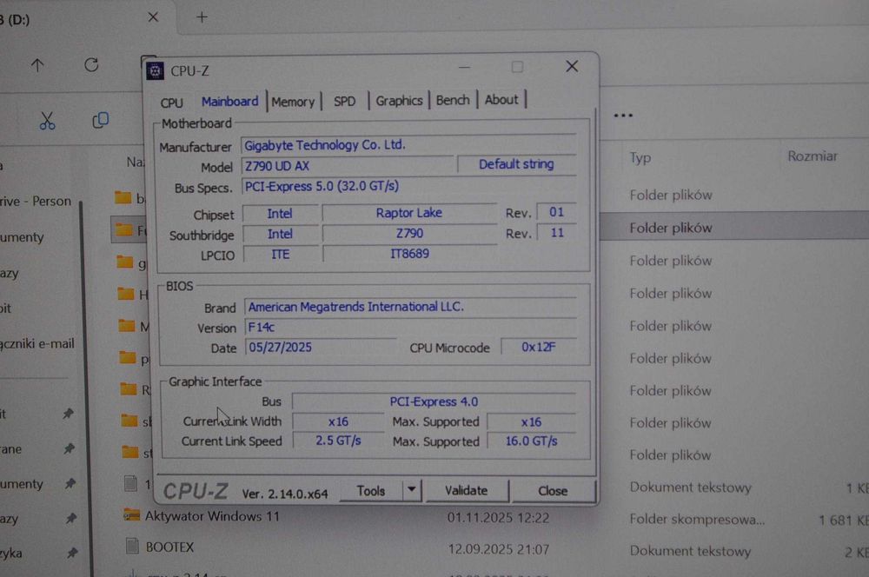Screen dimensions: 869x577
Task: Click the Close button in CPU-Z
Action: click(553, 491)
